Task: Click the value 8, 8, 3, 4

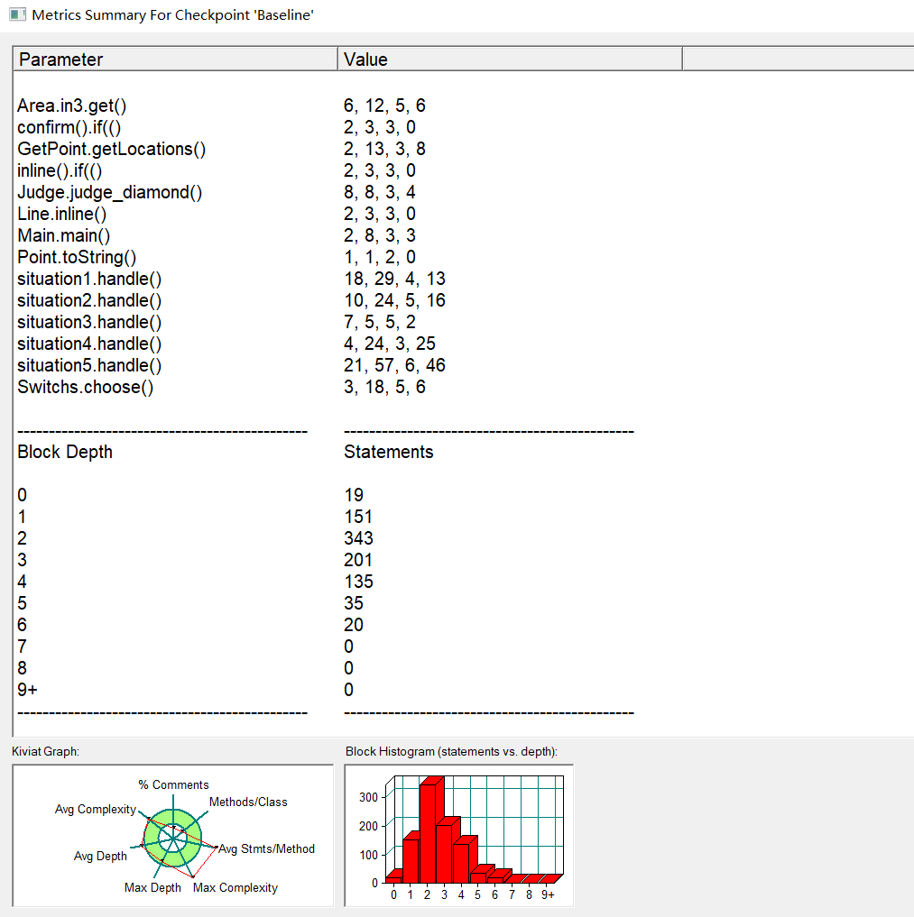Action: (x=380, y=192)
